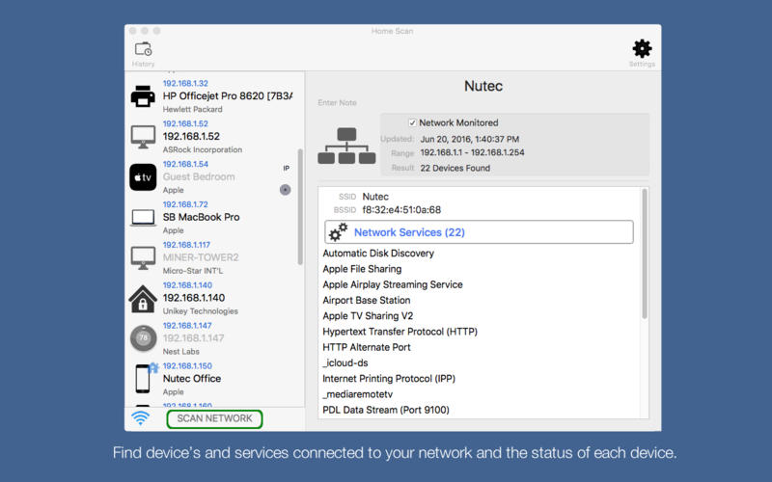
Task: Open the 192.168.1.54 address link
Action: point(185,164)
